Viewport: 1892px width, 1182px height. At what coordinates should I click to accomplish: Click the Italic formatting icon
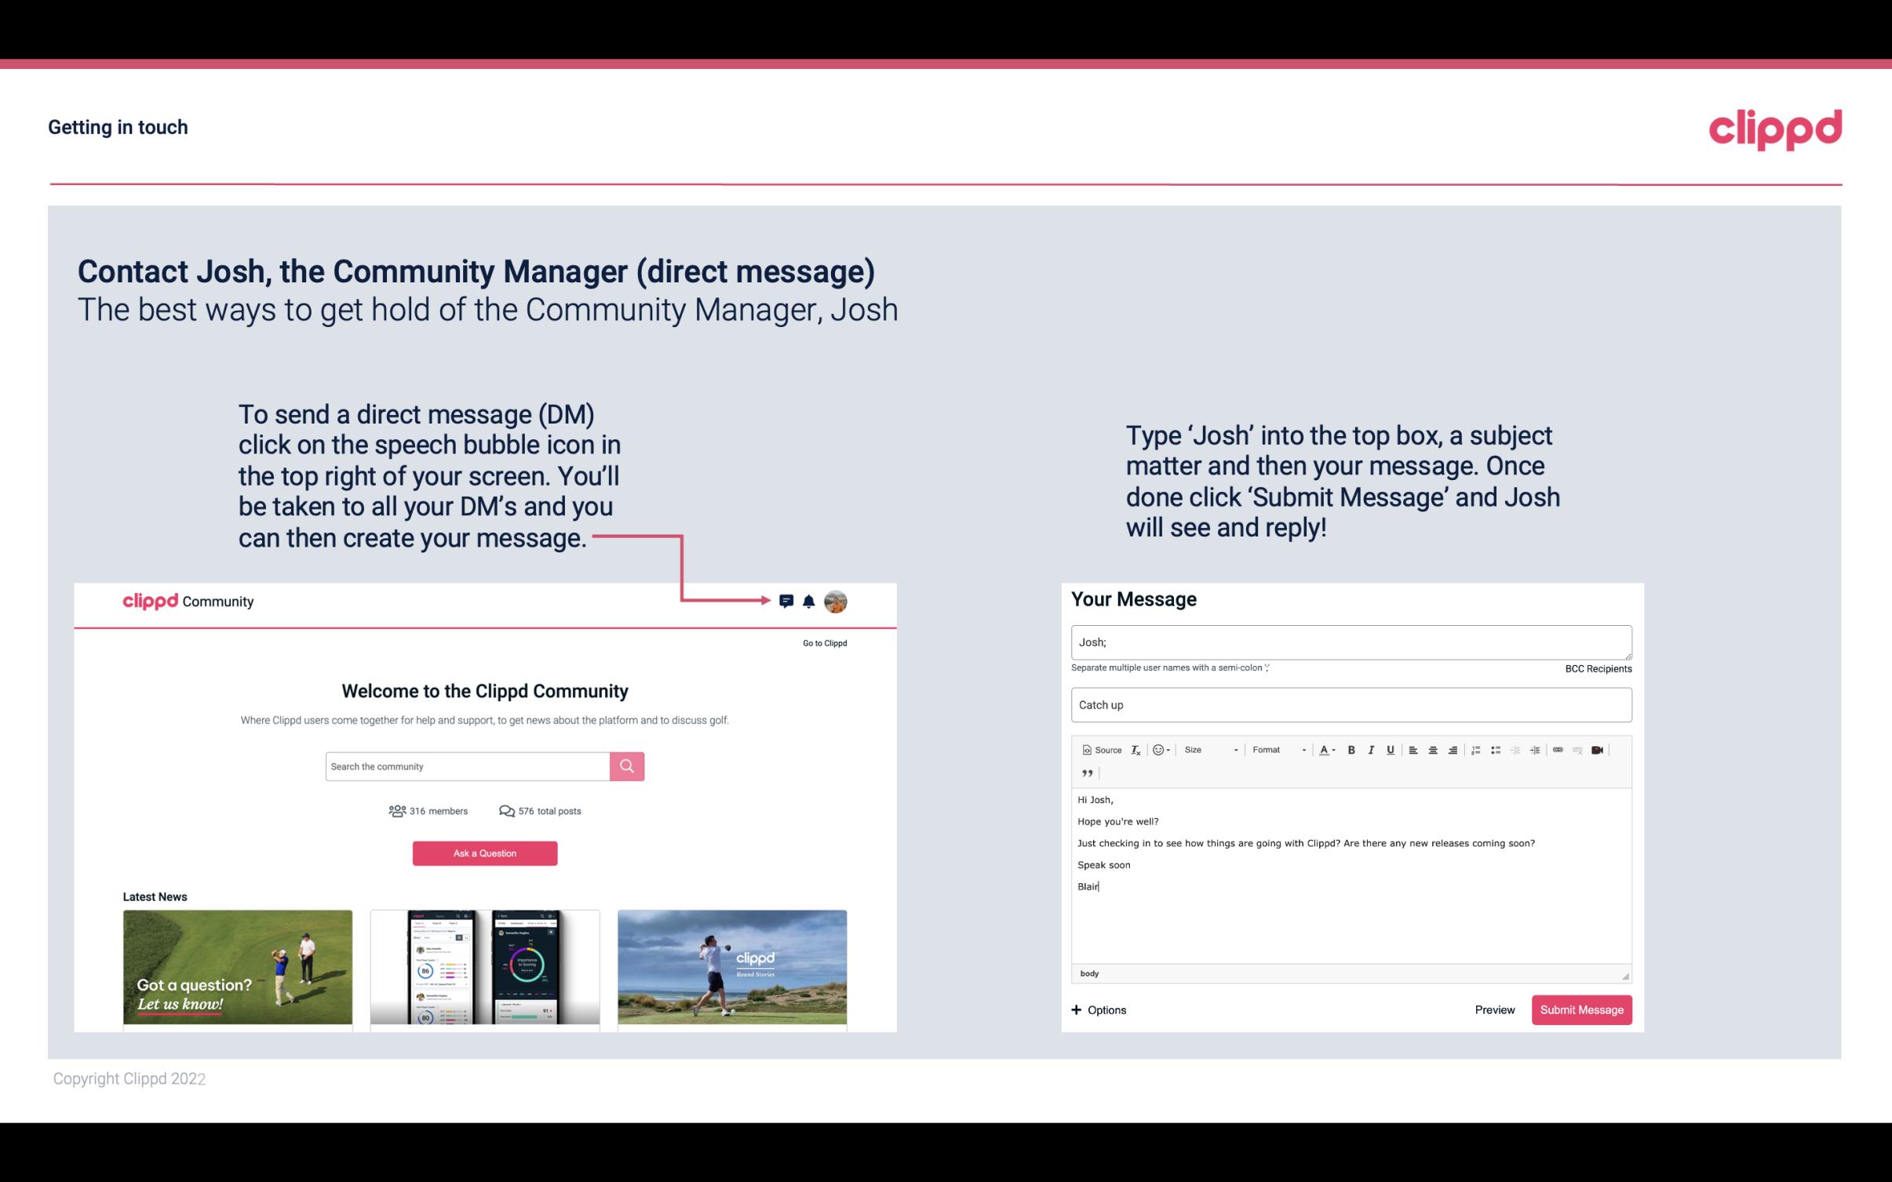tap(1372, 749)
